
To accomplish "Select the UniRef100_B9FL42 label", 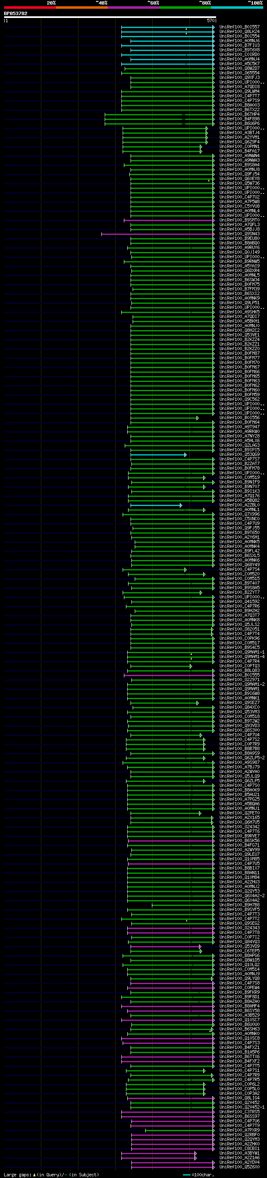I will pyautogui.click(x=239, y=551).
